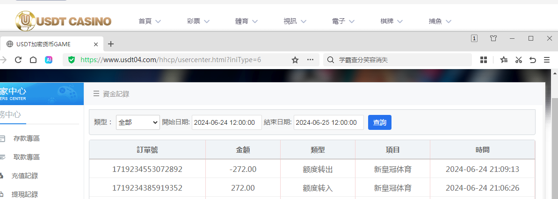
Task: Click the 金額 column header
Action: [x=243, y=150]
